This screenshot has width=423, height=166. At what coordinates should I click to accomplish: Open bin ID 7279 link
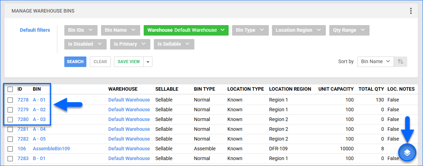(23, 110)
